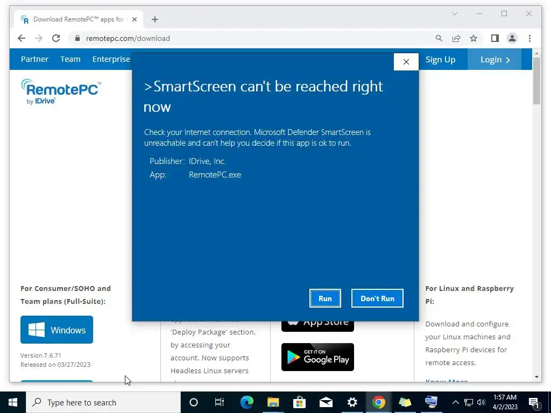Open a new tab with plus button
This screenshot has width=551, height=413.
pos(155,19)
